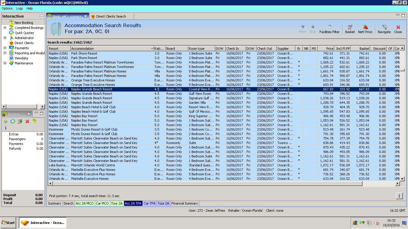Viewport: 408px width, 229px height.
Task: Select the Marriott Orlando World Centre row
Action: point(93,165)
